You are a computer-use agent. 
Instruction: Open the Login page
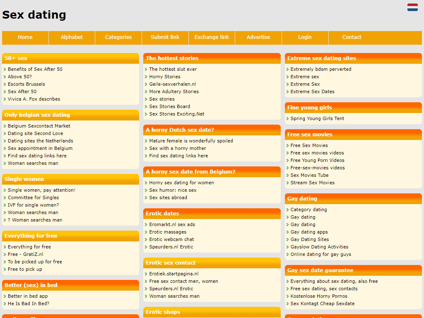click(x=305, y=37)
